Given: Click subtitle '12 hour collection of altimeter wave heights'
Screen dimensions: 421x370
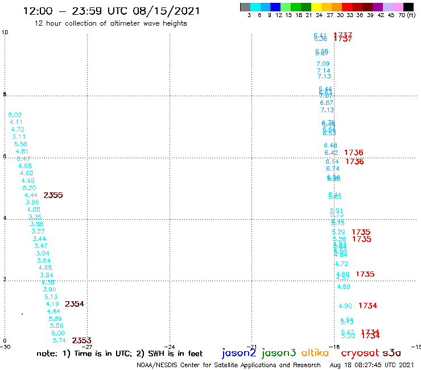Looking at the screenshot, I should (x=110, y=24).
